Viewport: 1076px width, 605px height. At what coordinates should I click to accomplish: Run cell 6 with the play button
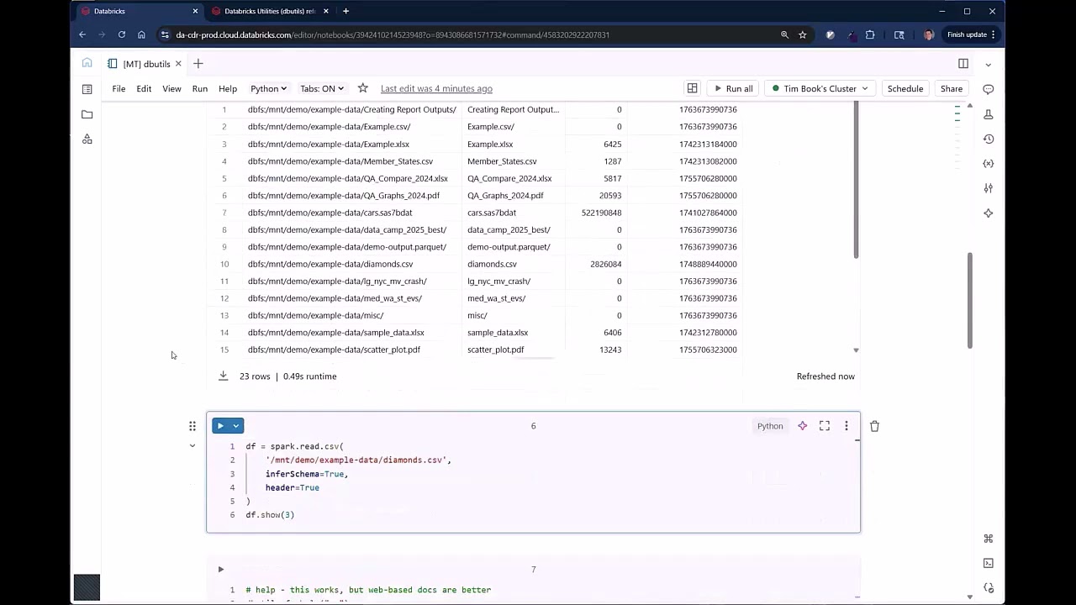coord(220,426)
